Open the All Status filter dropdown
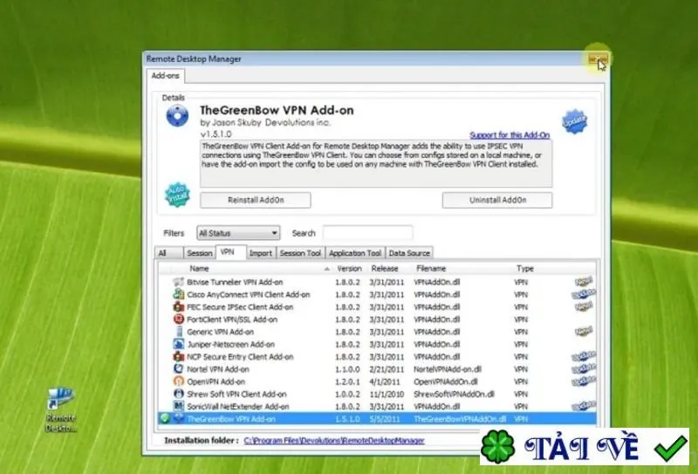This screenshot has height=474, width=698. 238,233
